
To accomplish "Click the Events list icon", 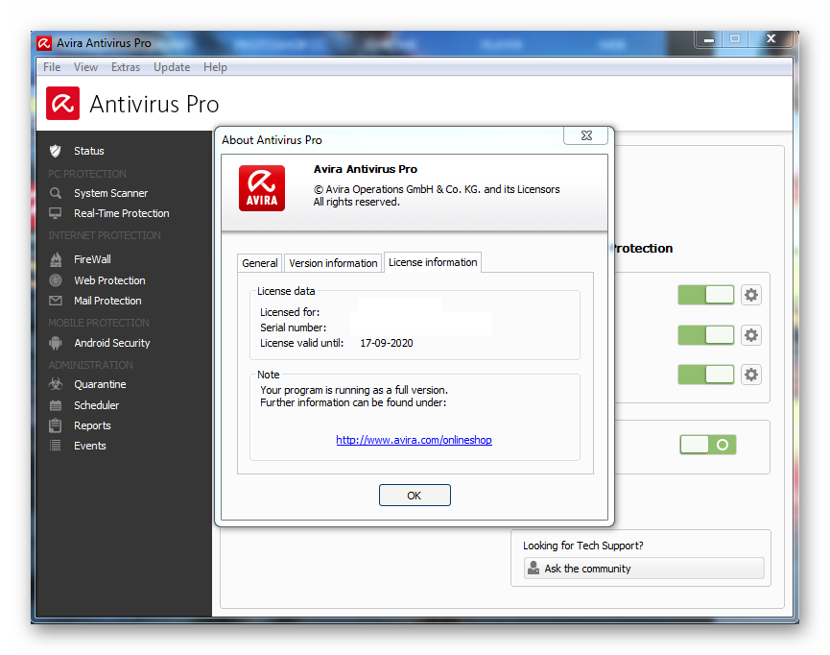I will point(55,446).
